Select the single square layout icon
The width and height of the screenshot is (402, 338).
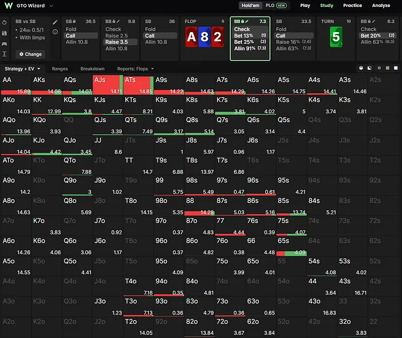click(x=396, y=68)
